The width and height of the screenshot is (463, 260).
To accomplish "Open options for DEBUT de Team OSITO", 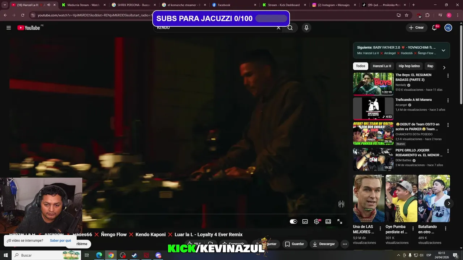I will (x=448, y=125).
